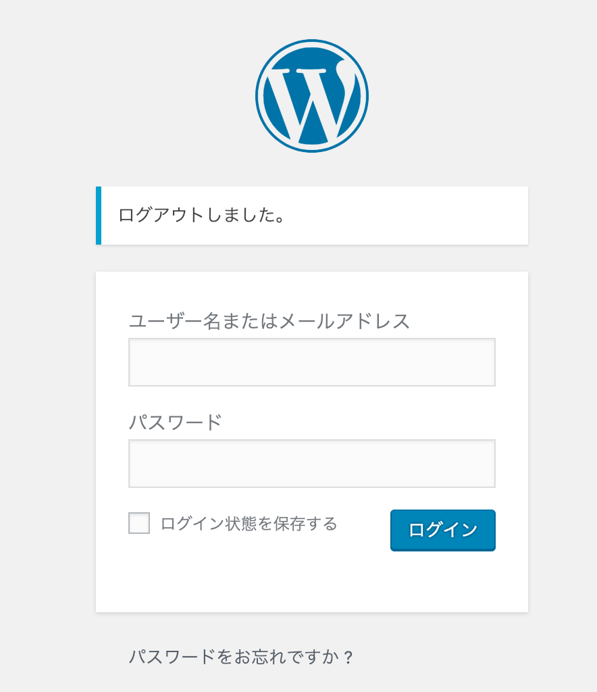Click the ユーザー名またはメールアドレス label
The image size is (597, 692).
[269, 321]
